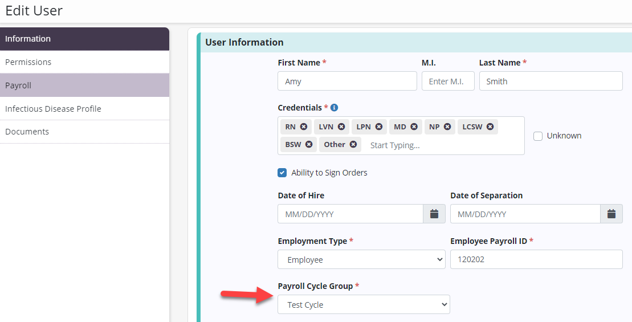Remove the BSW credential tag
The width and height of the screenshot is (632, 322).
pos(309,145)
